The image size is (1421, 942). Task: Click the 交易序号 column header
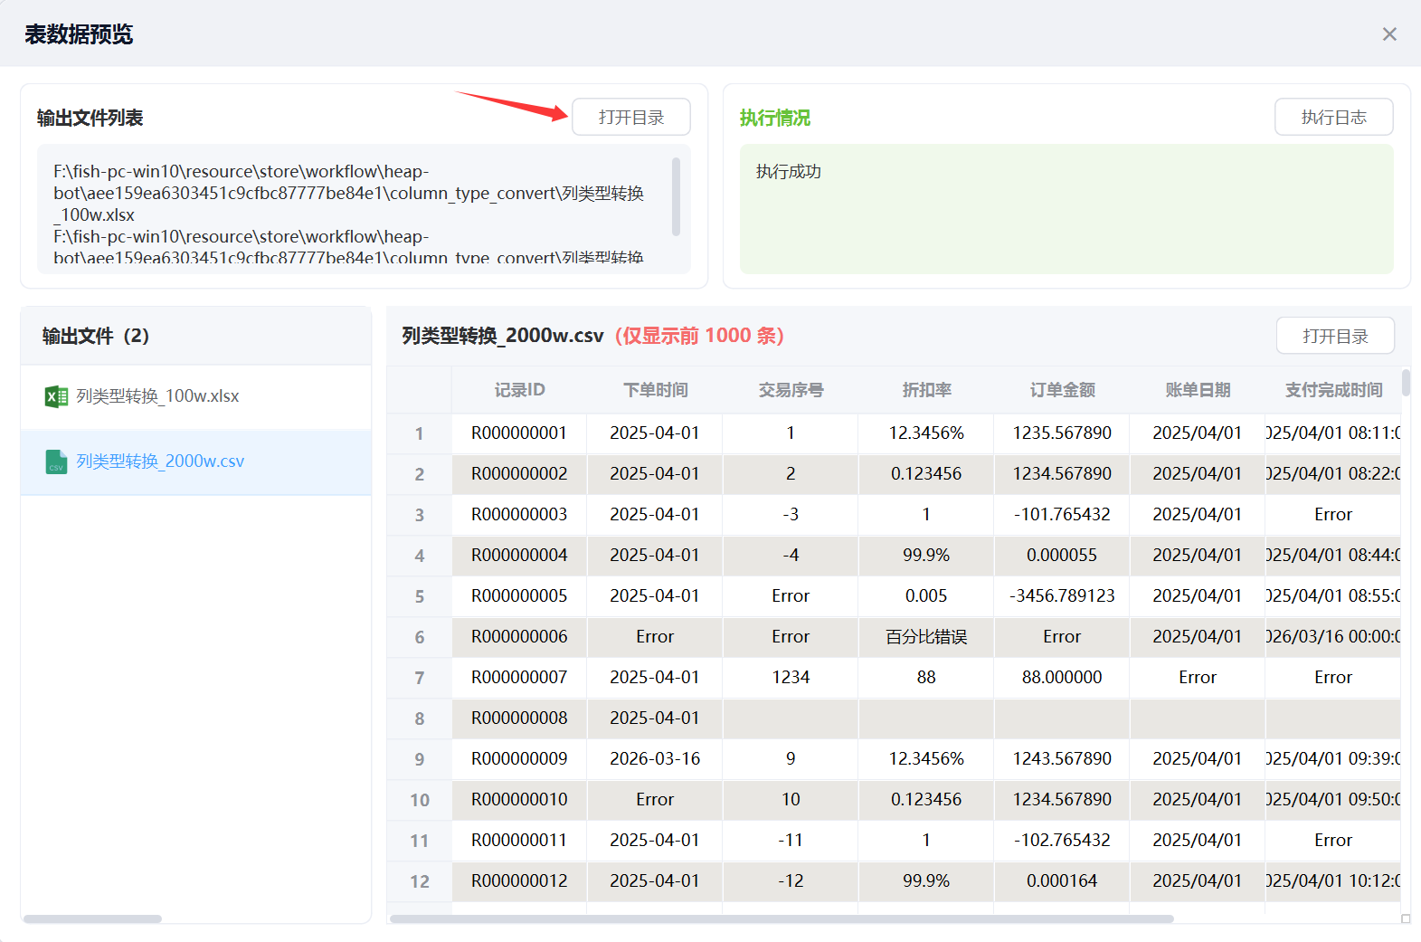791,390
